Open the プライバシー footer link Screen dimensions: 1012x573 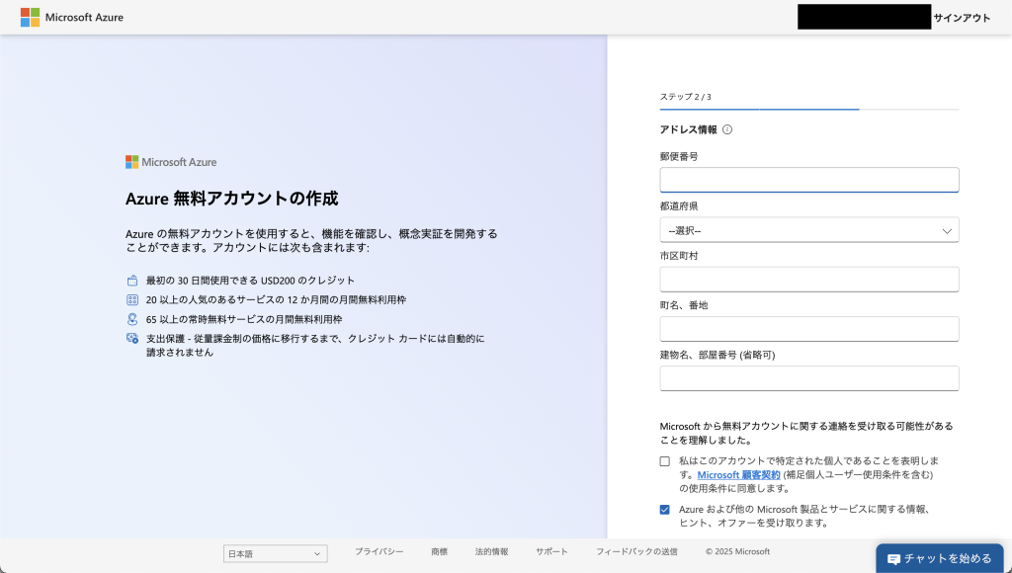379,551
